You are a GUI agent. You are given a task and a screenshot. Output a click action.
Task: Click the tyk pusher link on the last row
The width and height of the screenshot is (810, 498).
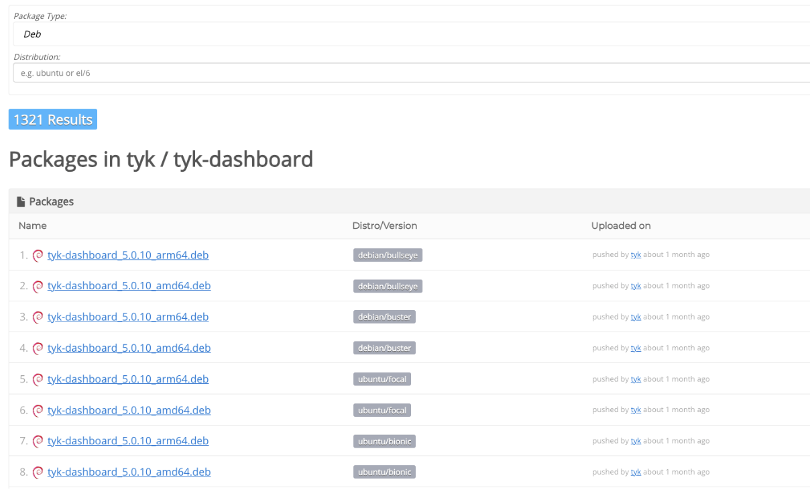(x=636, y=472)
